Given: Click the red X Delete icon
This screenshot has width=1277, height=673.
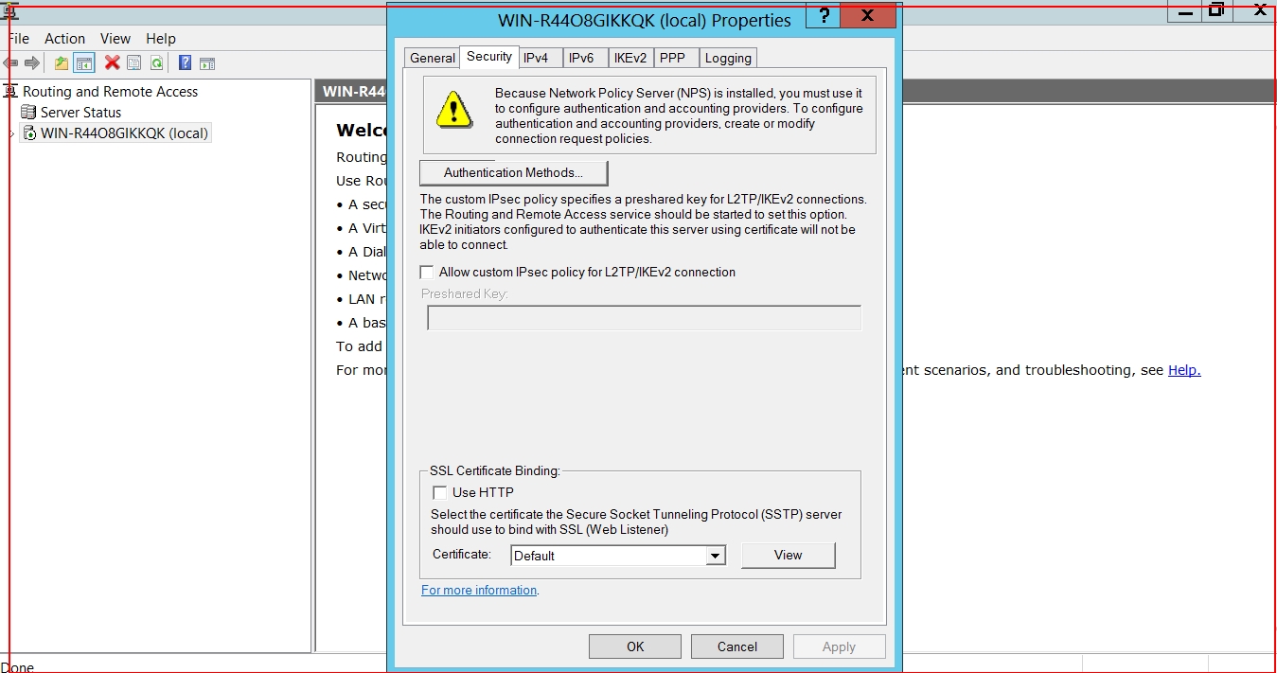Looking at the screenshot, I should pyautogui.click(x=112, y=63).
